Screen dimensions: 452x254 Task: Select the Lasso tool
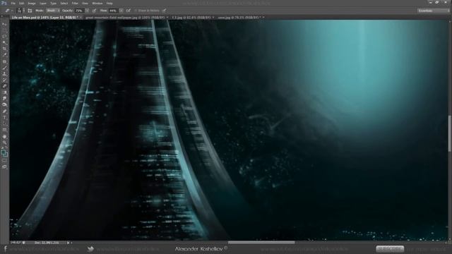[4, 37]
